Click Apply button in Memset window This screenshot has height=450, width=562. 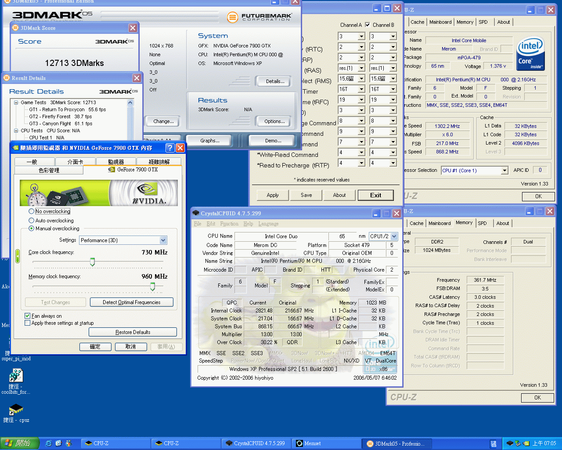click(273, 195)
